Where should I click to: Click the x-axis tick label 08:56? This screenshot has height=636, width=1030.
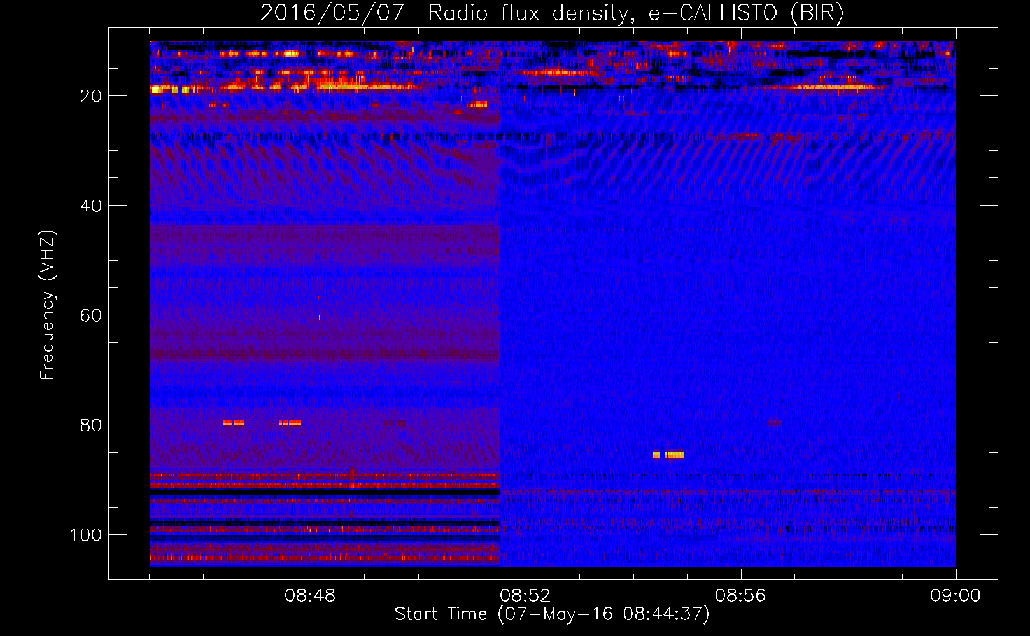click(740, 596)
